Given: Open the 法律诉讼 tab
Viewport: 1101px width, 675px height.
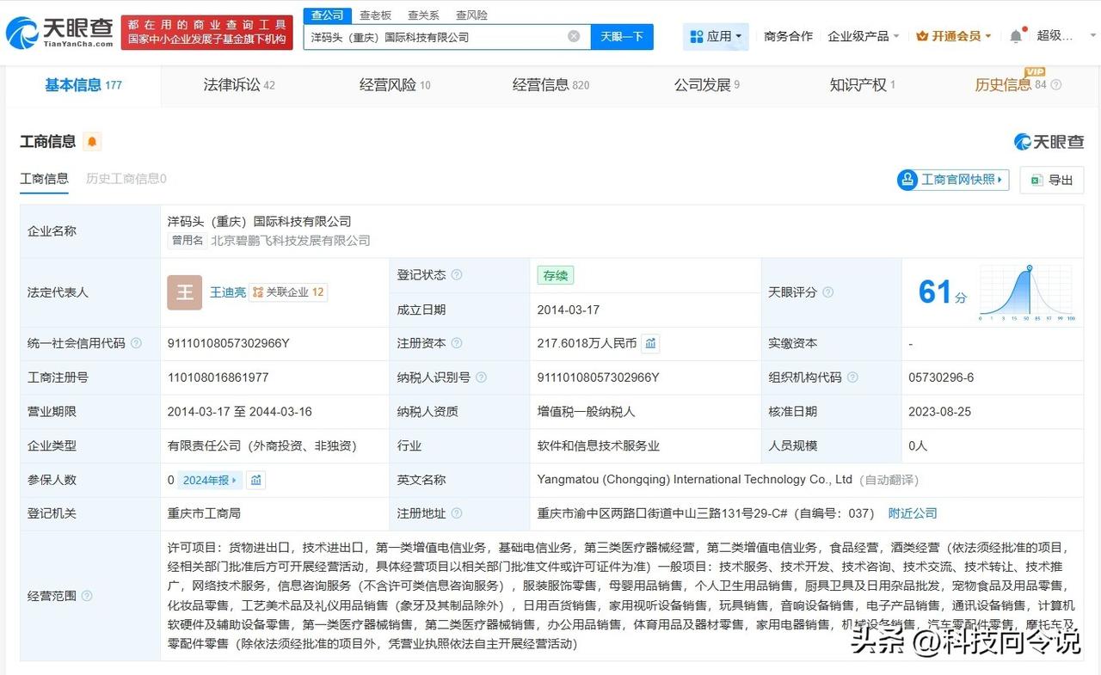Looking at the screenshot, I should click(x=239, y=84).
